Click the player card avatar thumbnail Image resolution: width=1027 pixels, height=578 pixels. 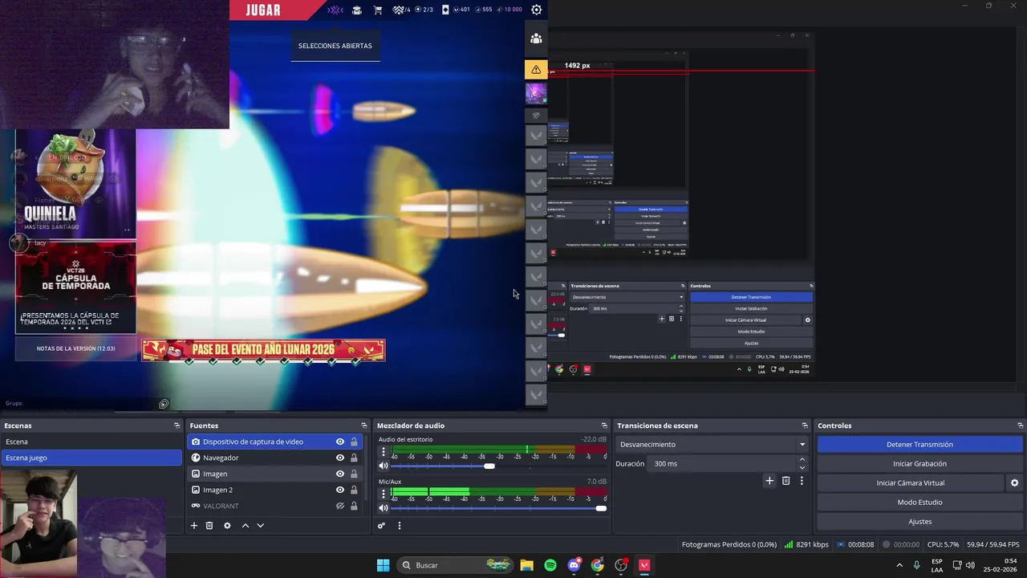click(x=536, y=93)
